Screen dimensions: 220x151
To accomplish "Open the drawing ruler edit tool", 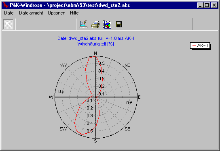I will click(x=83, y=24).
